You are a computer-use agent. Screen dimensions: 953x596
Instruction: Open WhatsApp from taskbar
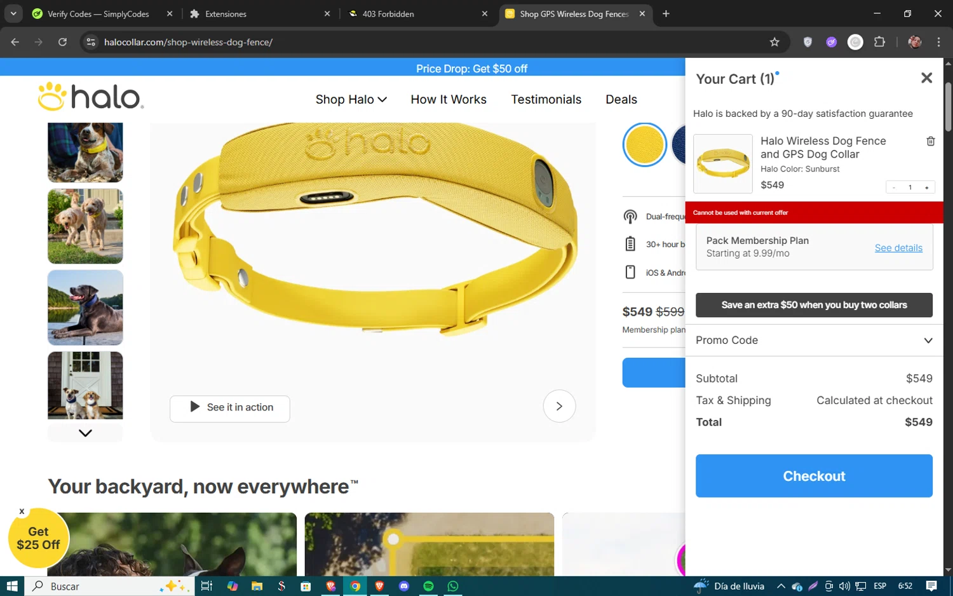[453, 586]
